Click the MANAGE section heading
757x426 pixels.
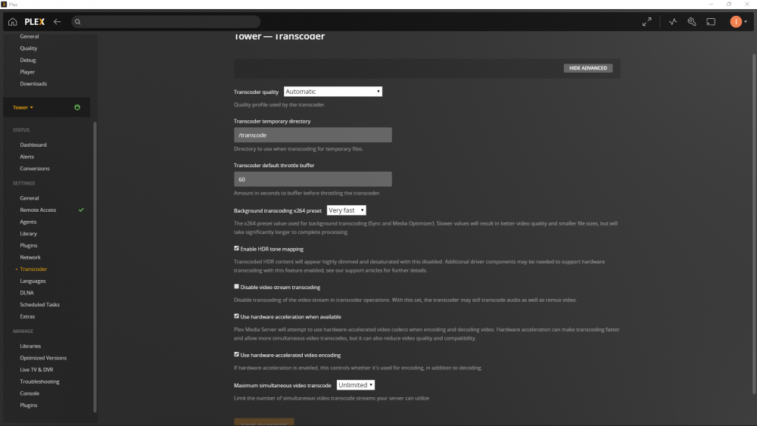(x=23, y=331)
